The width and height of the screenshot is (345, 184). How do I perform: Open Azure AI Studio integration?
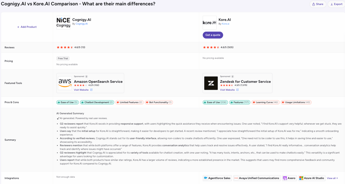point(312,178)
